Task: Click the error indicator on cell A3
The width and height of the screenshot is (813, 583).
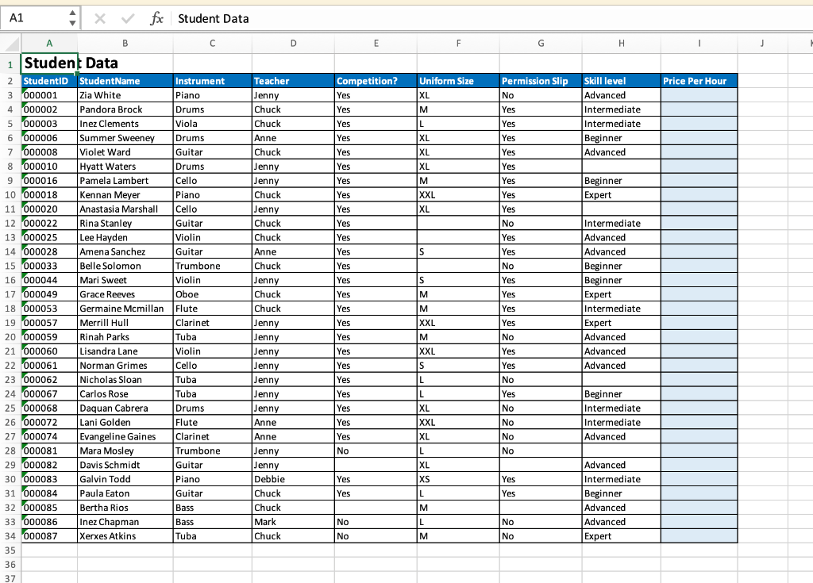Action: [x=24, y=90]
